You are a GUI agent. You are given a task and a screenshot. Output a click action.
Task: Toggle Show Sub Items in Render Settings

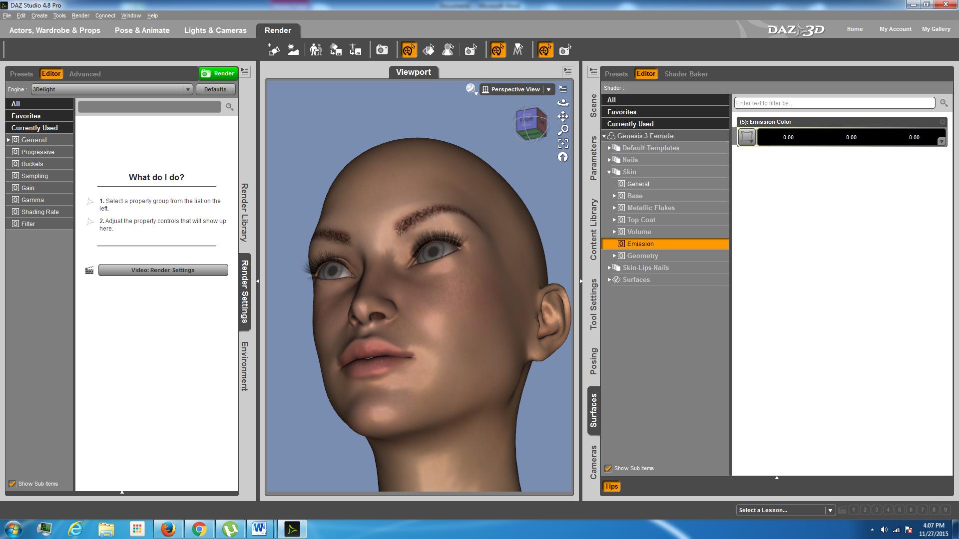12,484
